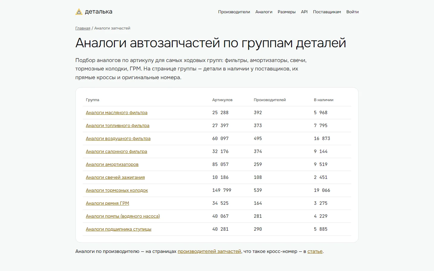Click the 290 manufacturers value

click(x=258, y=229)
